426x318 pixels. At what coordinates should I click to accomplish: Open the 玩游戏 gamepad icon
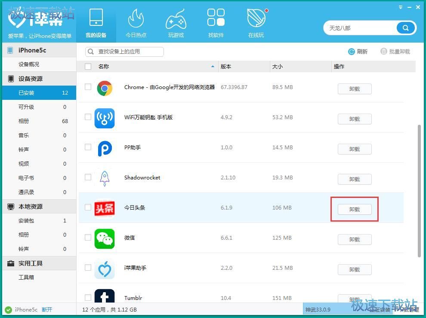click(x=176, y=19)
